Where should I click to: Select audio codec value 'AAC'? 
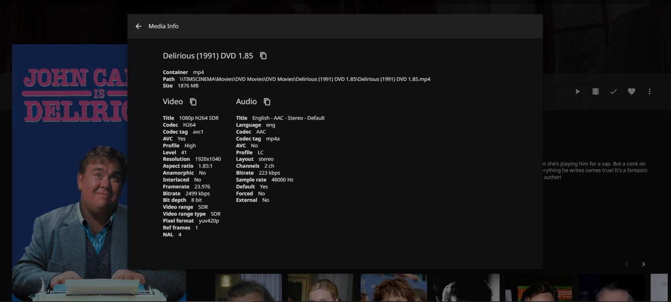261,132
